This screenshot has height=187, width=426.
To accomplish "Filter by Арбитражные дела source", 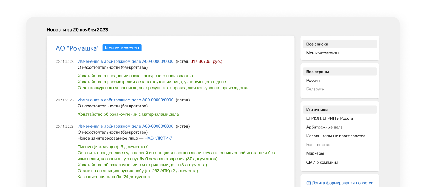I will pos(324,127).
